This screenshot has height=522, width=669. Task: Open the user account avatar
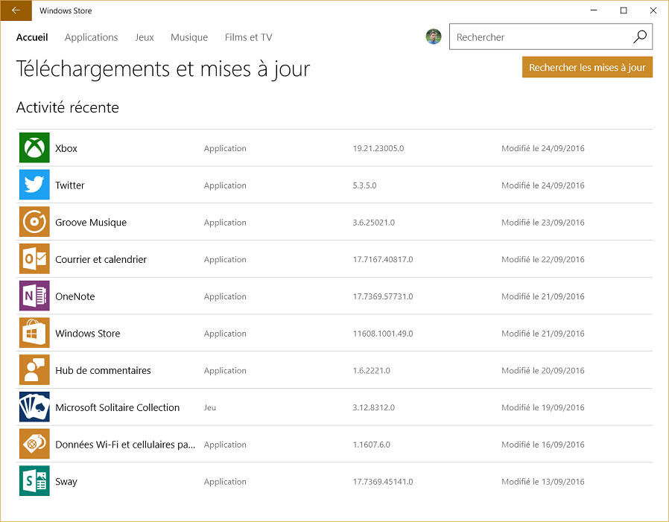click(434, 36)
